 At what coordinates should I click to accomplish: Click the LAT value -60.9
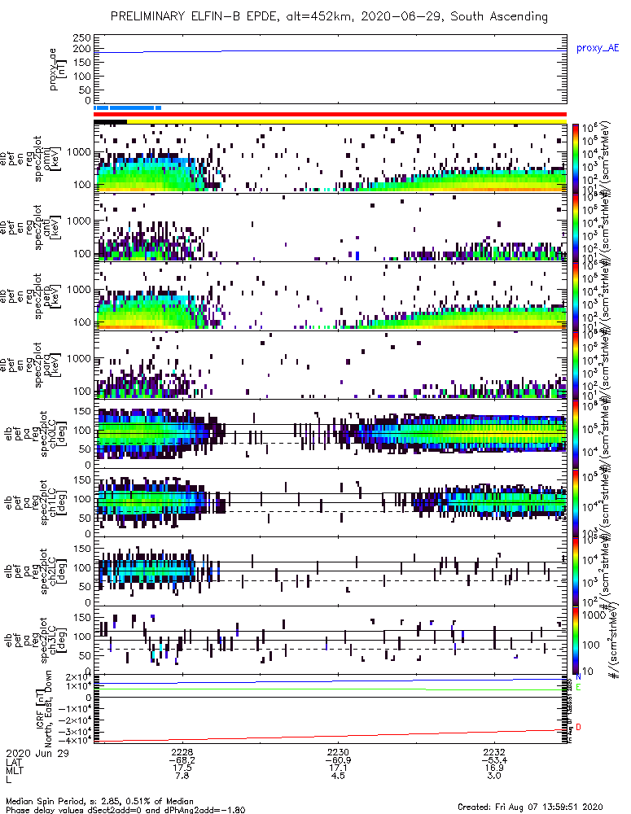pos(338,760)
